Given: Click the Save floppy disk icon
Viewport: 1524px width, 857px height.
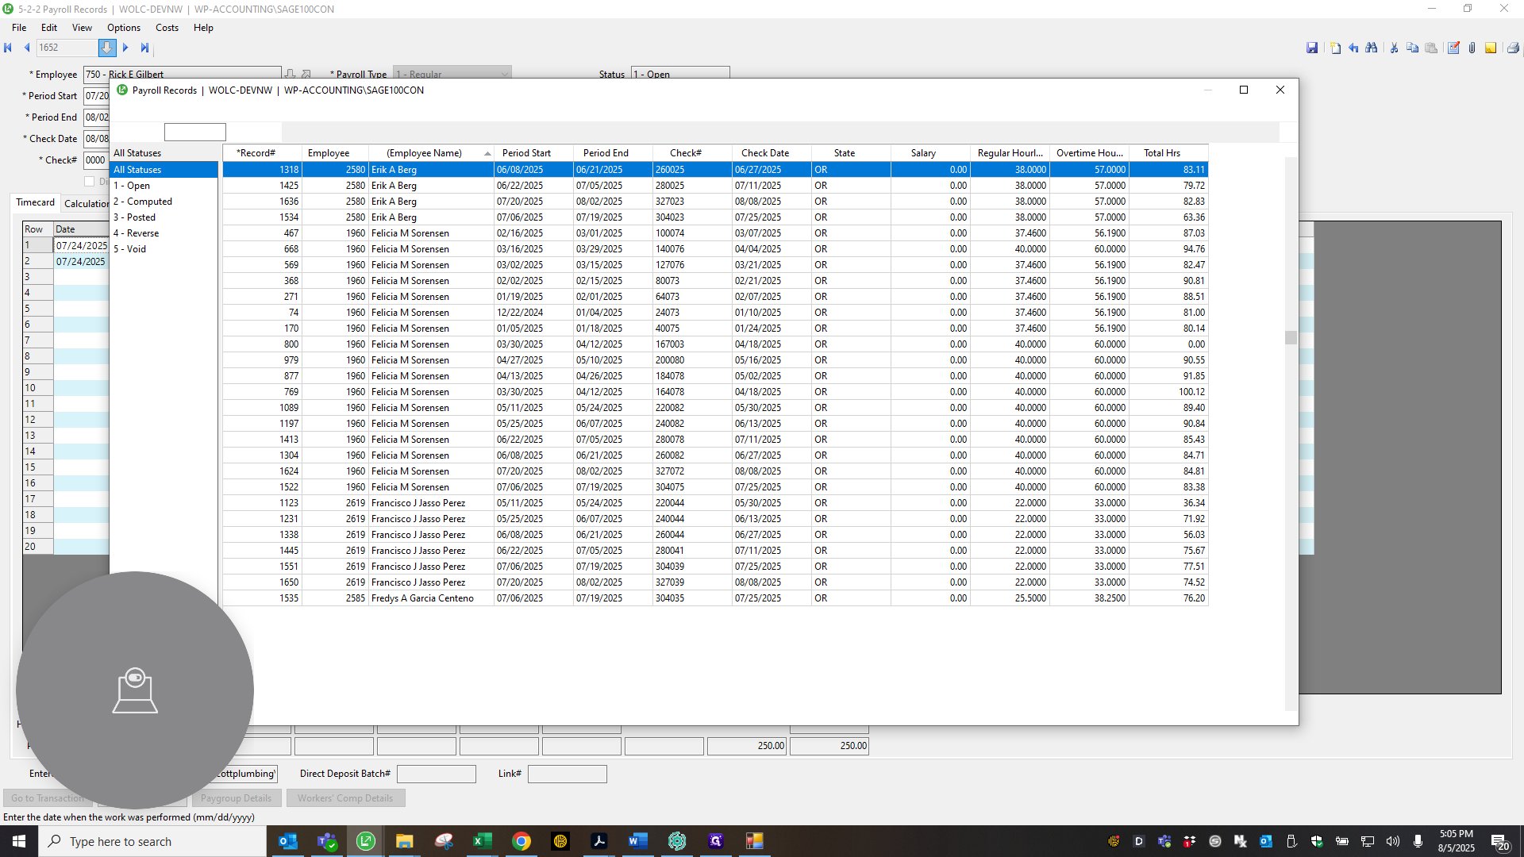Looking at the screenshot, I should coord(1312,48).
